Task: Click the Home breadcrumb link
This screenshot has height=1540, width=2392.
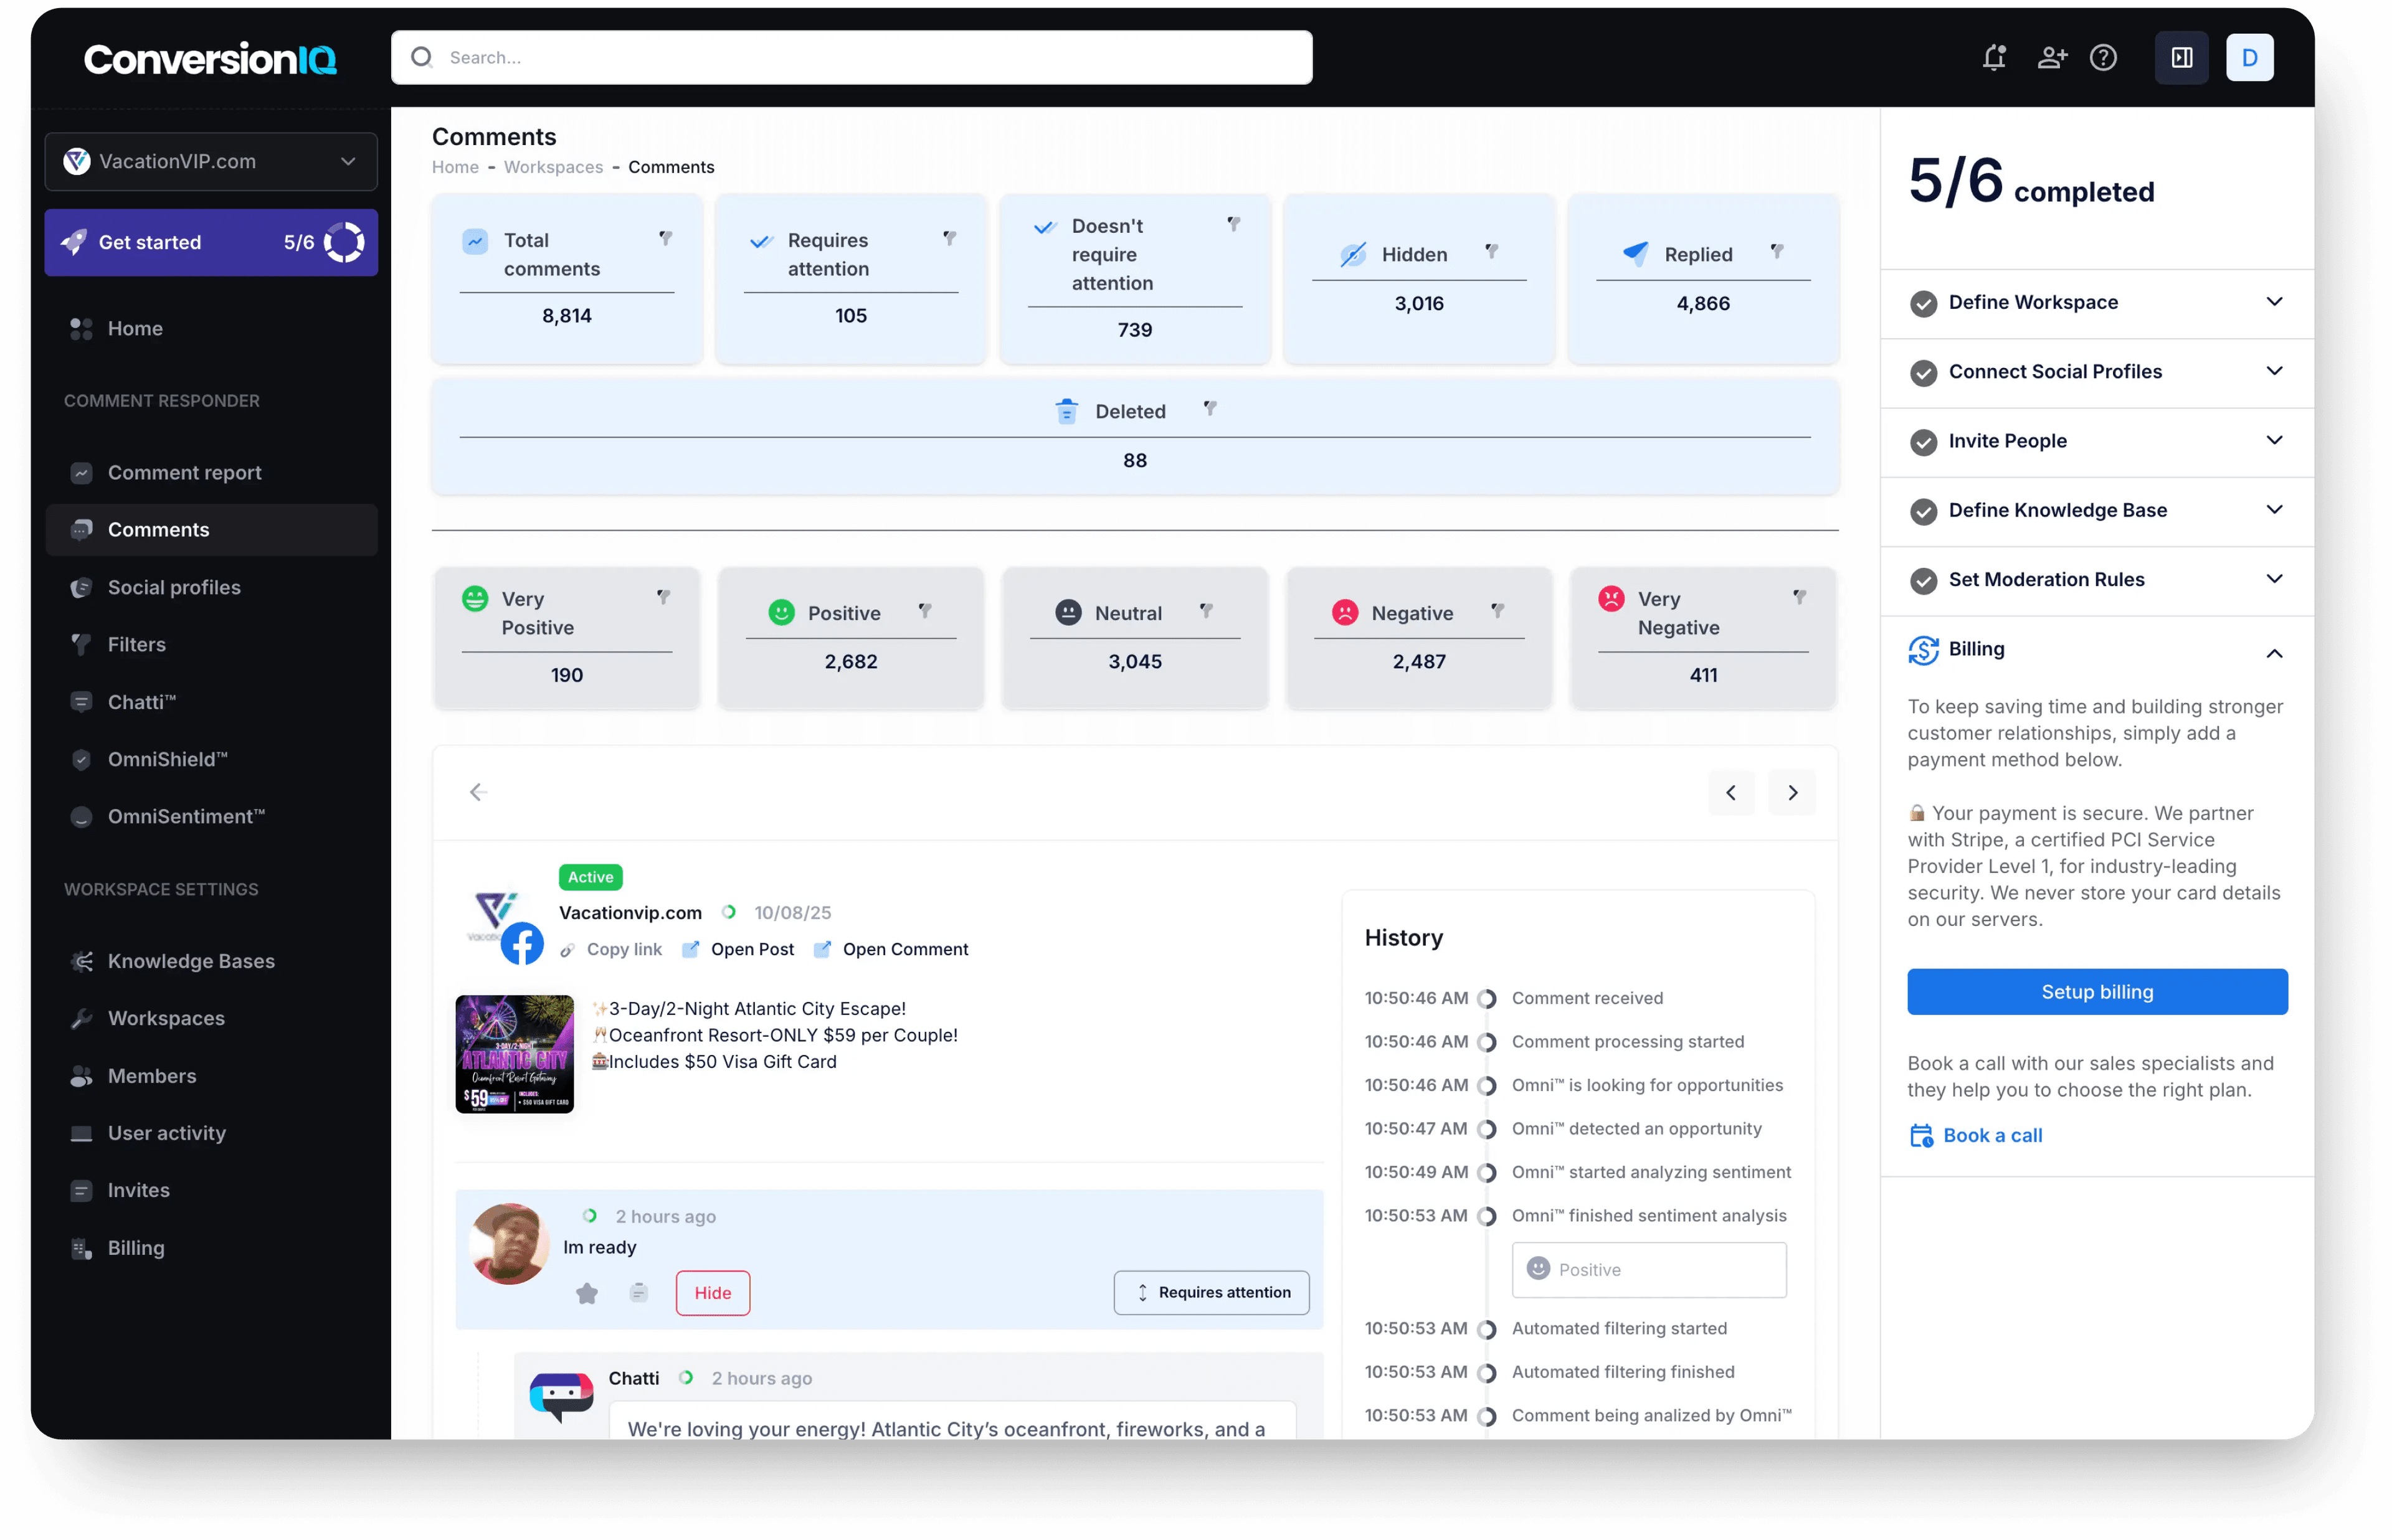Action: [x=455, y=167]
